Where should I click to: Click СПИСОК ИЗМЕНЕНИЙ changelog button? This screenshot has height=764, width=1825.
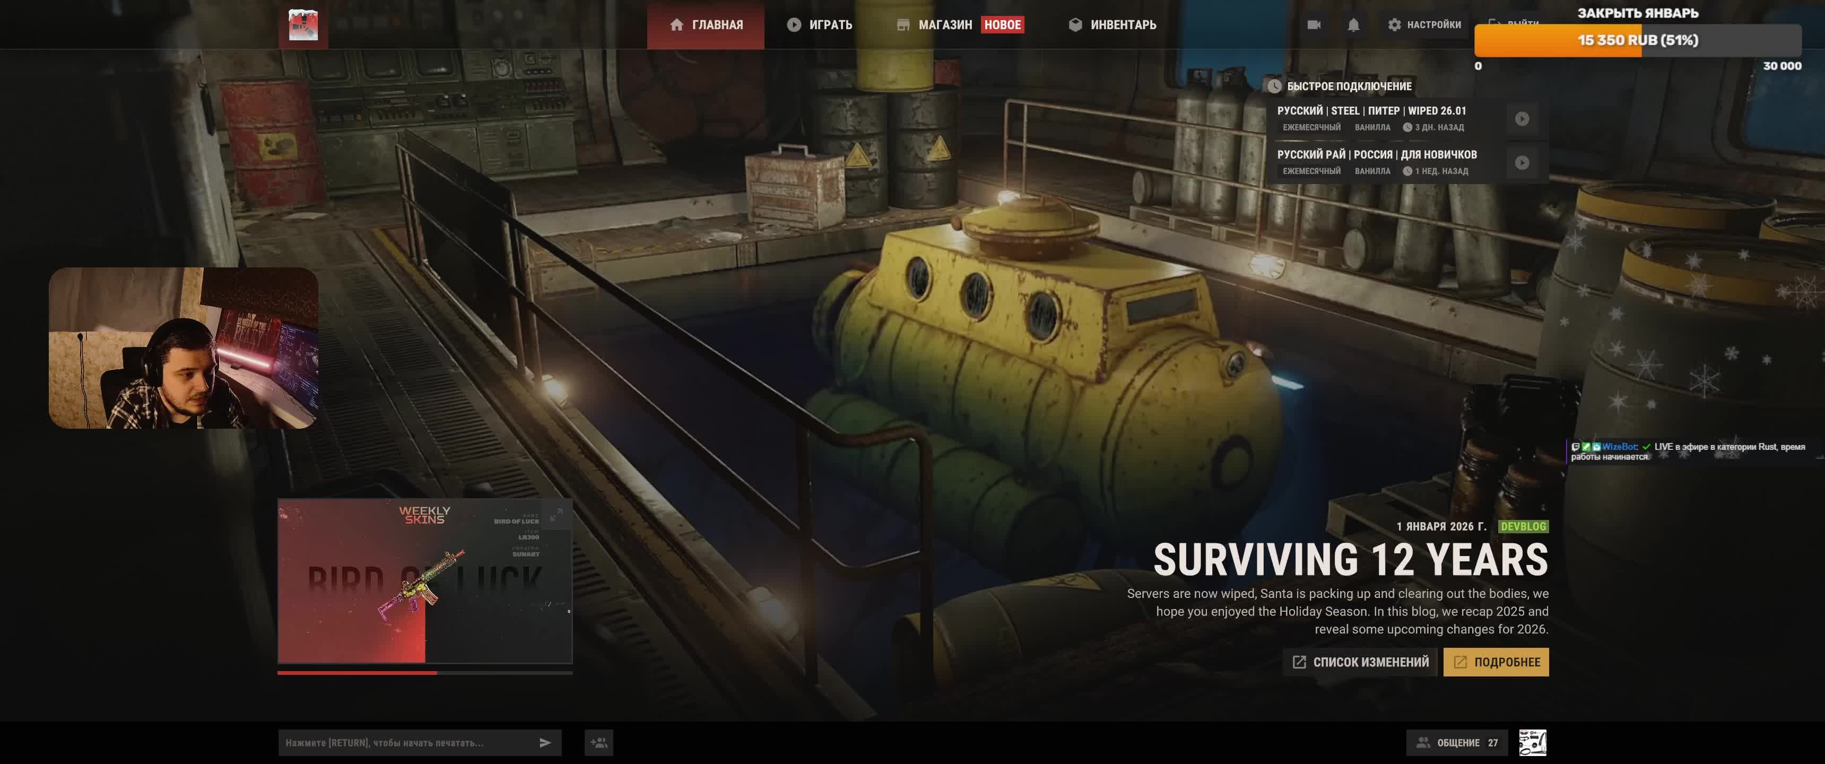click(x=1360, y=662)
